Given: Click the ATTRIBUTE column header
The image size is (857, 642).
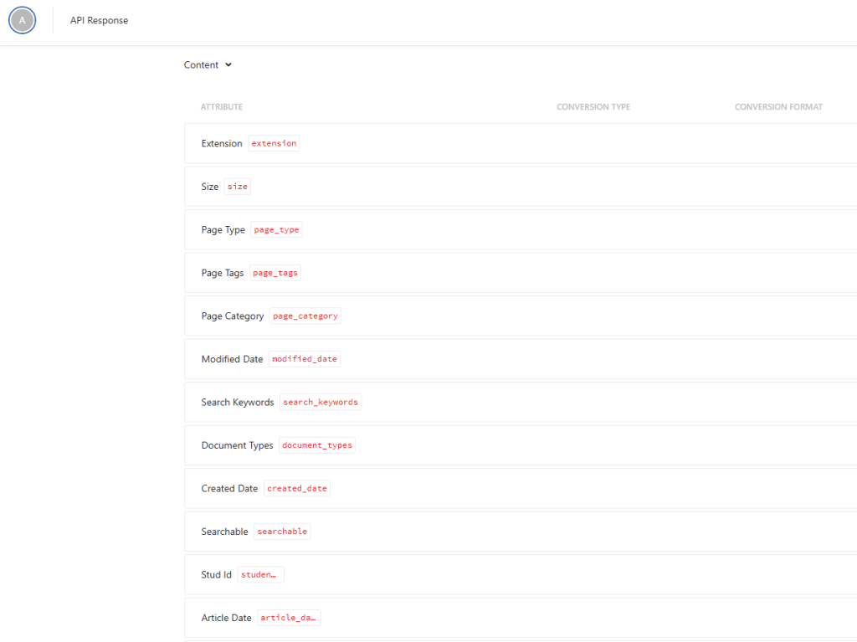Looking at the screenshot, I should (x=222, y=106).
